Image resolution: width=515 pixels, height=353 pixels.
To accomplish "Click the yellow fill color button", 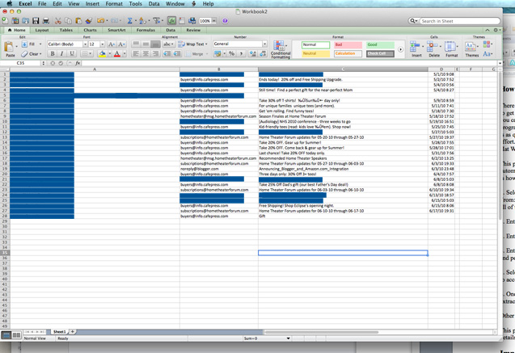I will (102, 54).
